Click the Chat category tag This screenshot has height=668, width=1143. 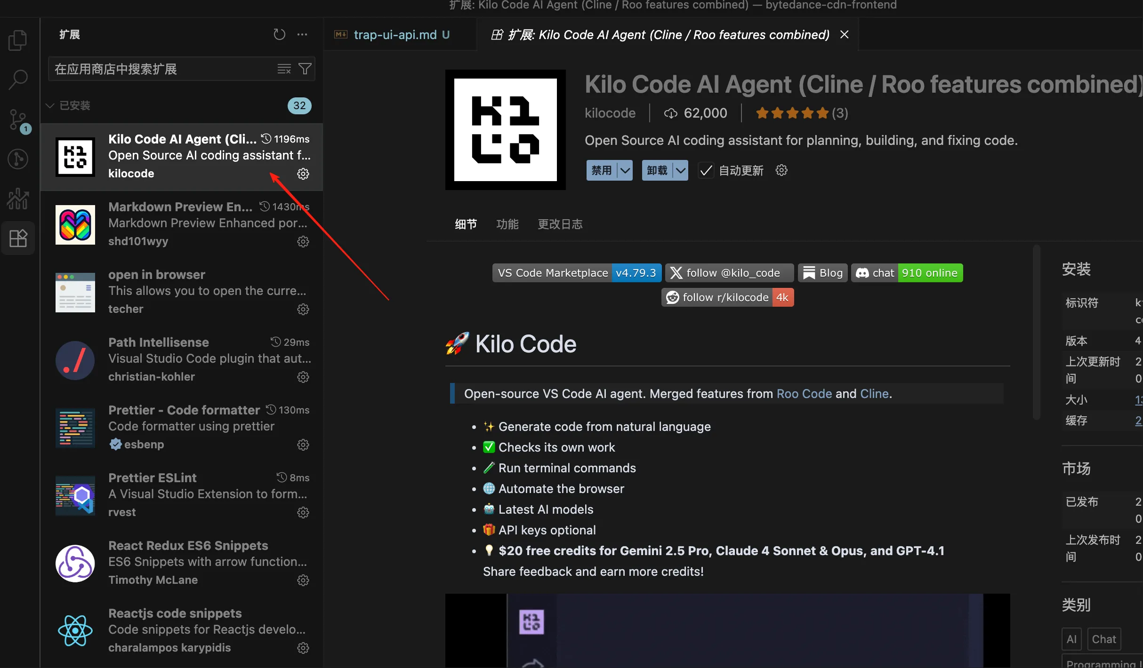point(1104,639)
